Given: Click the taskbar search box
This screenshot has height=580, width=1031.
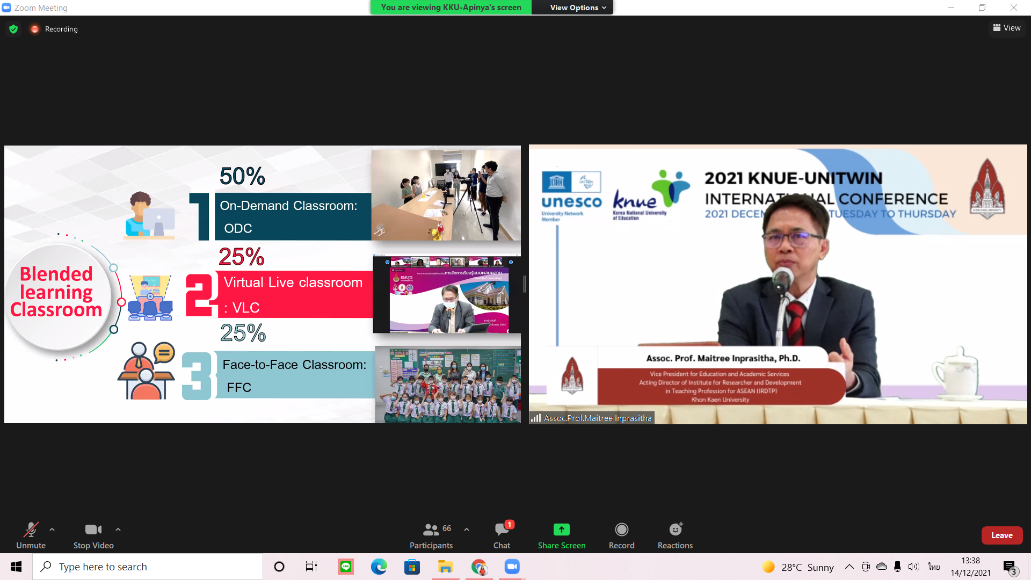Looking at the screenshot, I should (x=148, y=567).
